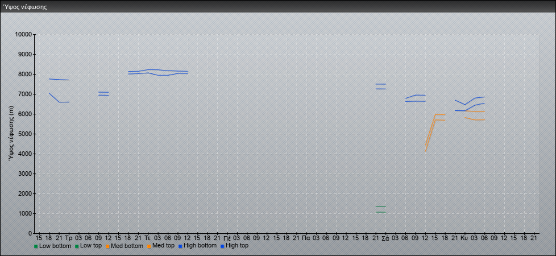Click the 0 y-axis label
The height and width of the screenshot is (256, 556).
pos(31,233)
